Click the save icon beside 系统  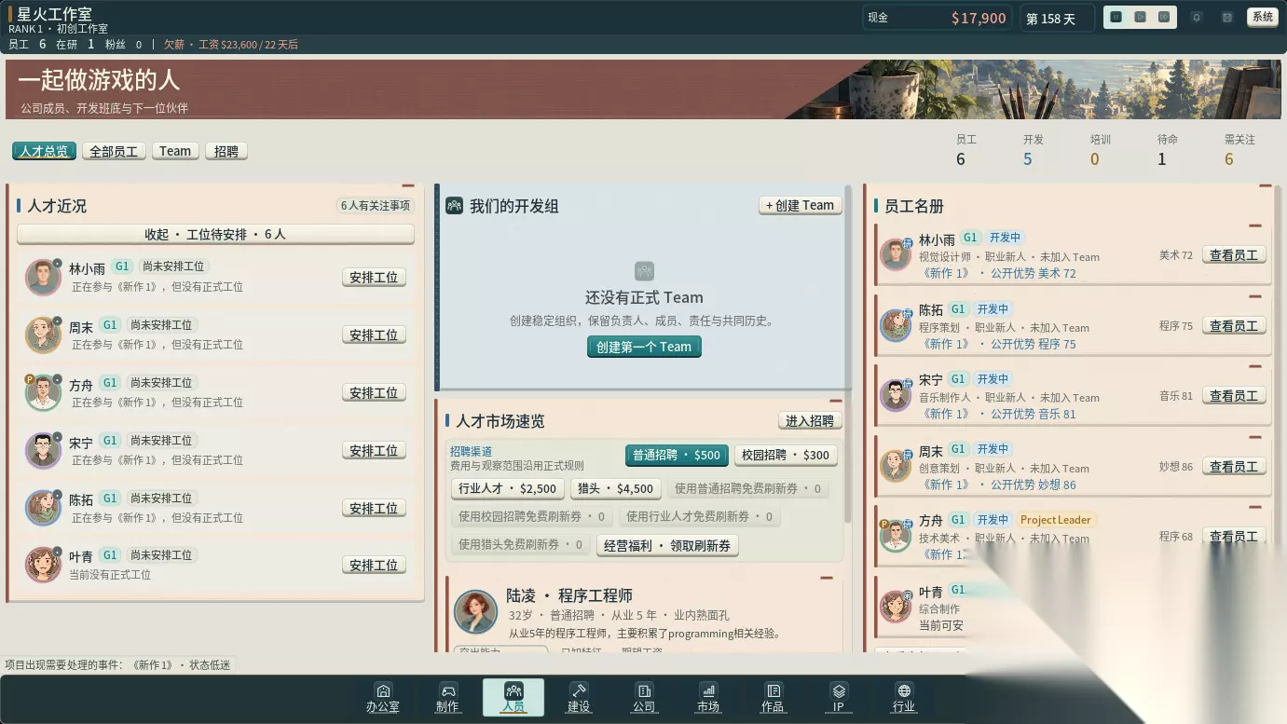[x=1227, y=18]
